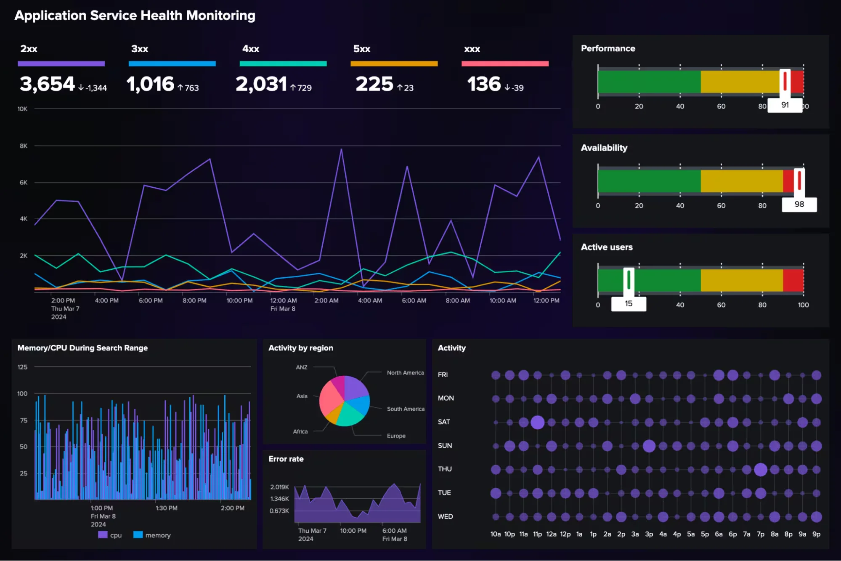Viewport: 841px width, 561px height.
Task: Click the blue 3xx color bar
Action: tap(172, 63)
